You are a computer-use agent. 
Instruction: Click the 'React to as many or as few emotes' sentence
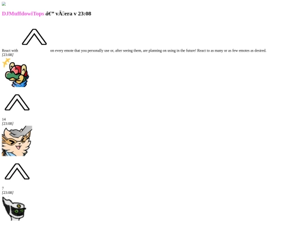point(232,50)
